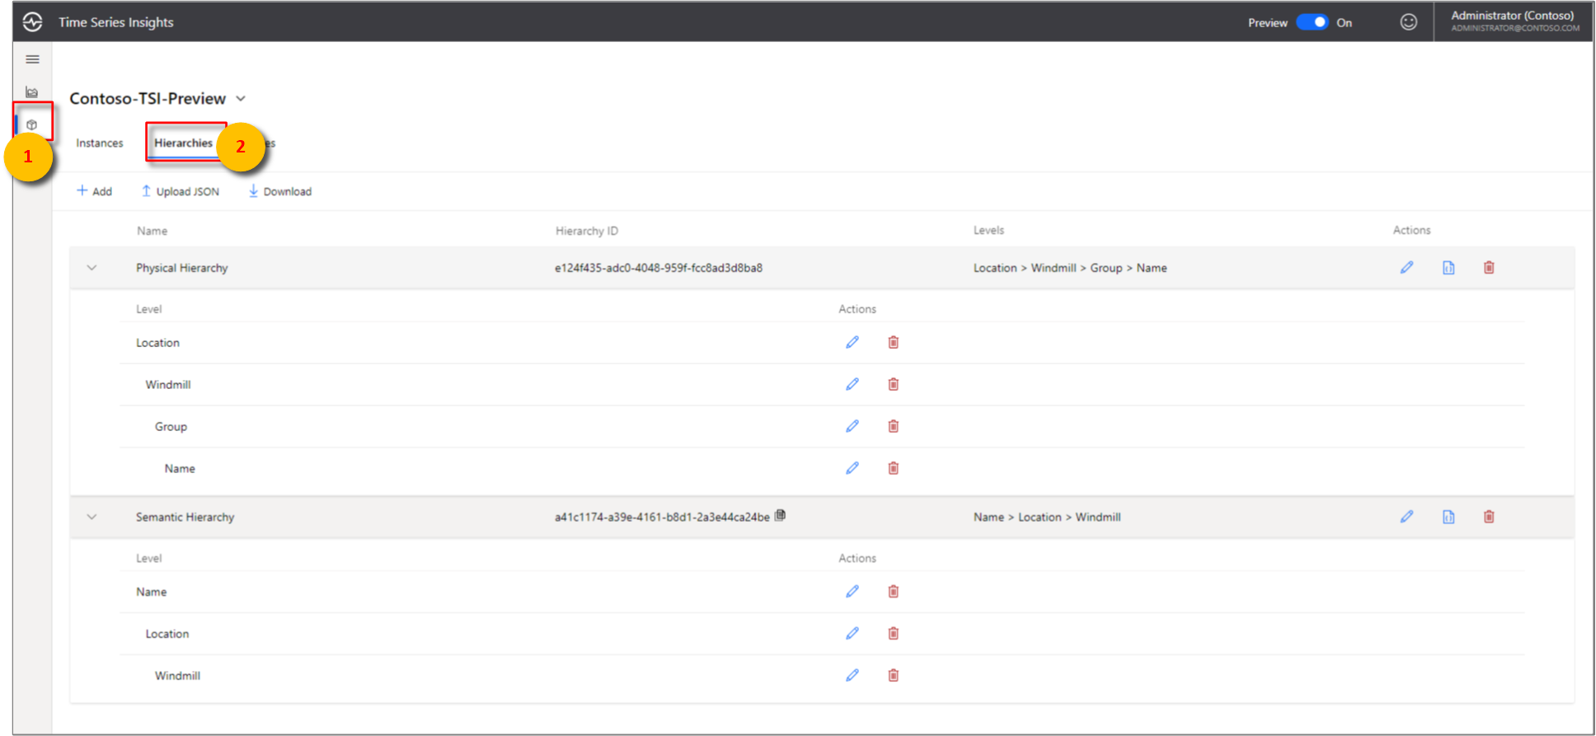Edit Location level in Physical Hierarchy
Screen dimensions: 1596x736
click(852, 342)
